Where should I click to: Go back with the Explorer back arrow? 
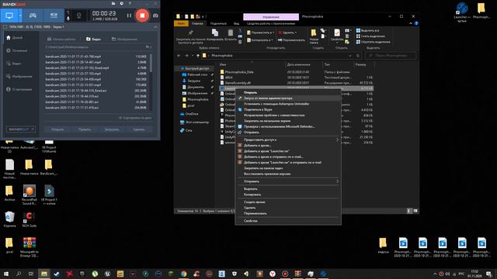179,56
